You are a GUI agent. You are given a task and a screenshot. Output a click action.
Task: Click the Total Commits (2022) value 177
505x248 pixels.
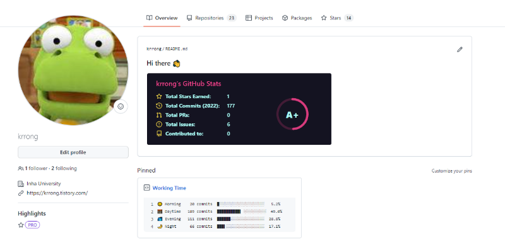[x=231, y=106]
